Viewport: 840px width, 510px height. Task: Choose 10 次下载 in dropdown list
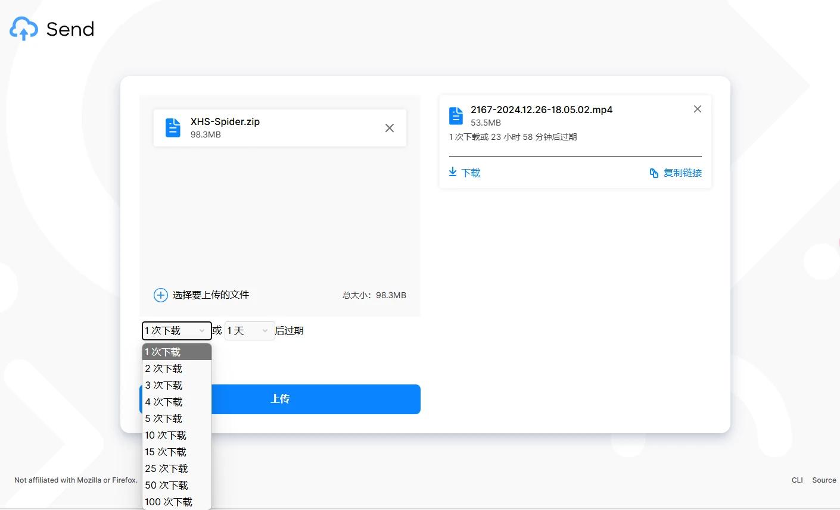coord(166,436)
